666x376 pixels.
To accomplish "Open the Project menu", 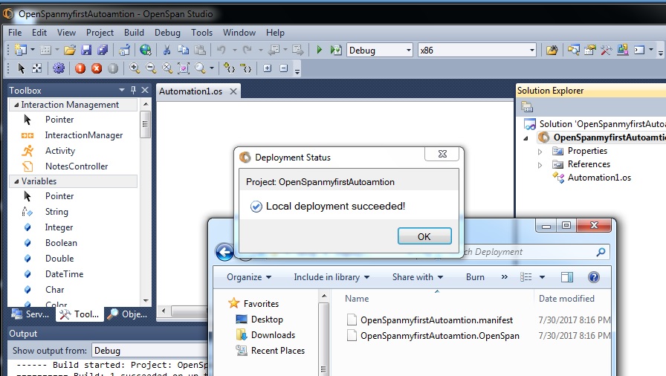I will pos(100,33).
